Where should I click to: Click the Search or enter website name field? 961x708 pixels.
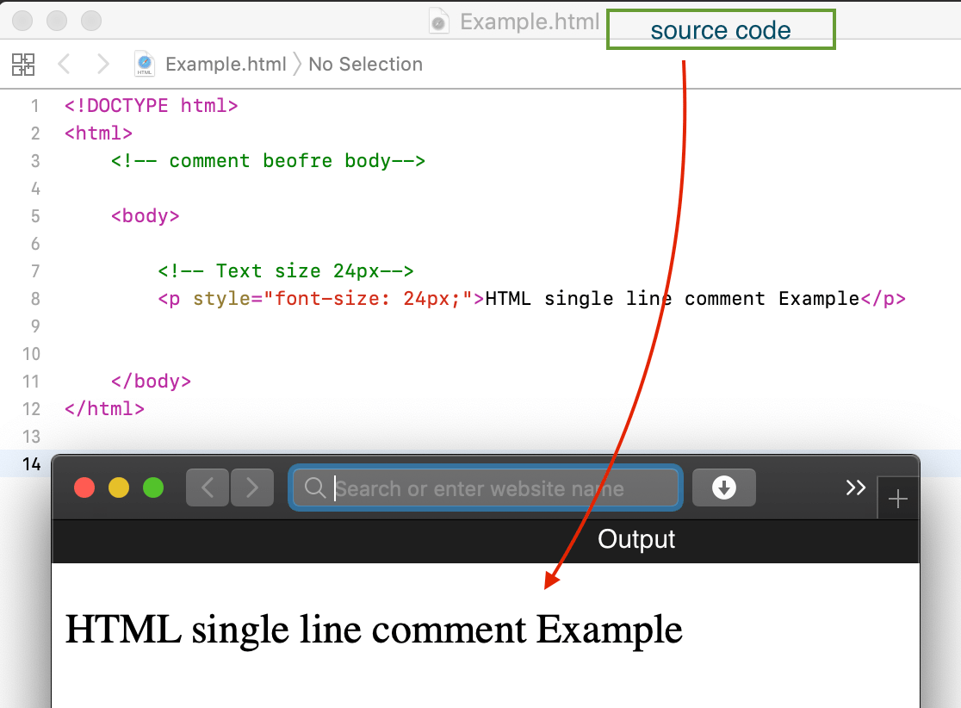tap(486, 488)
